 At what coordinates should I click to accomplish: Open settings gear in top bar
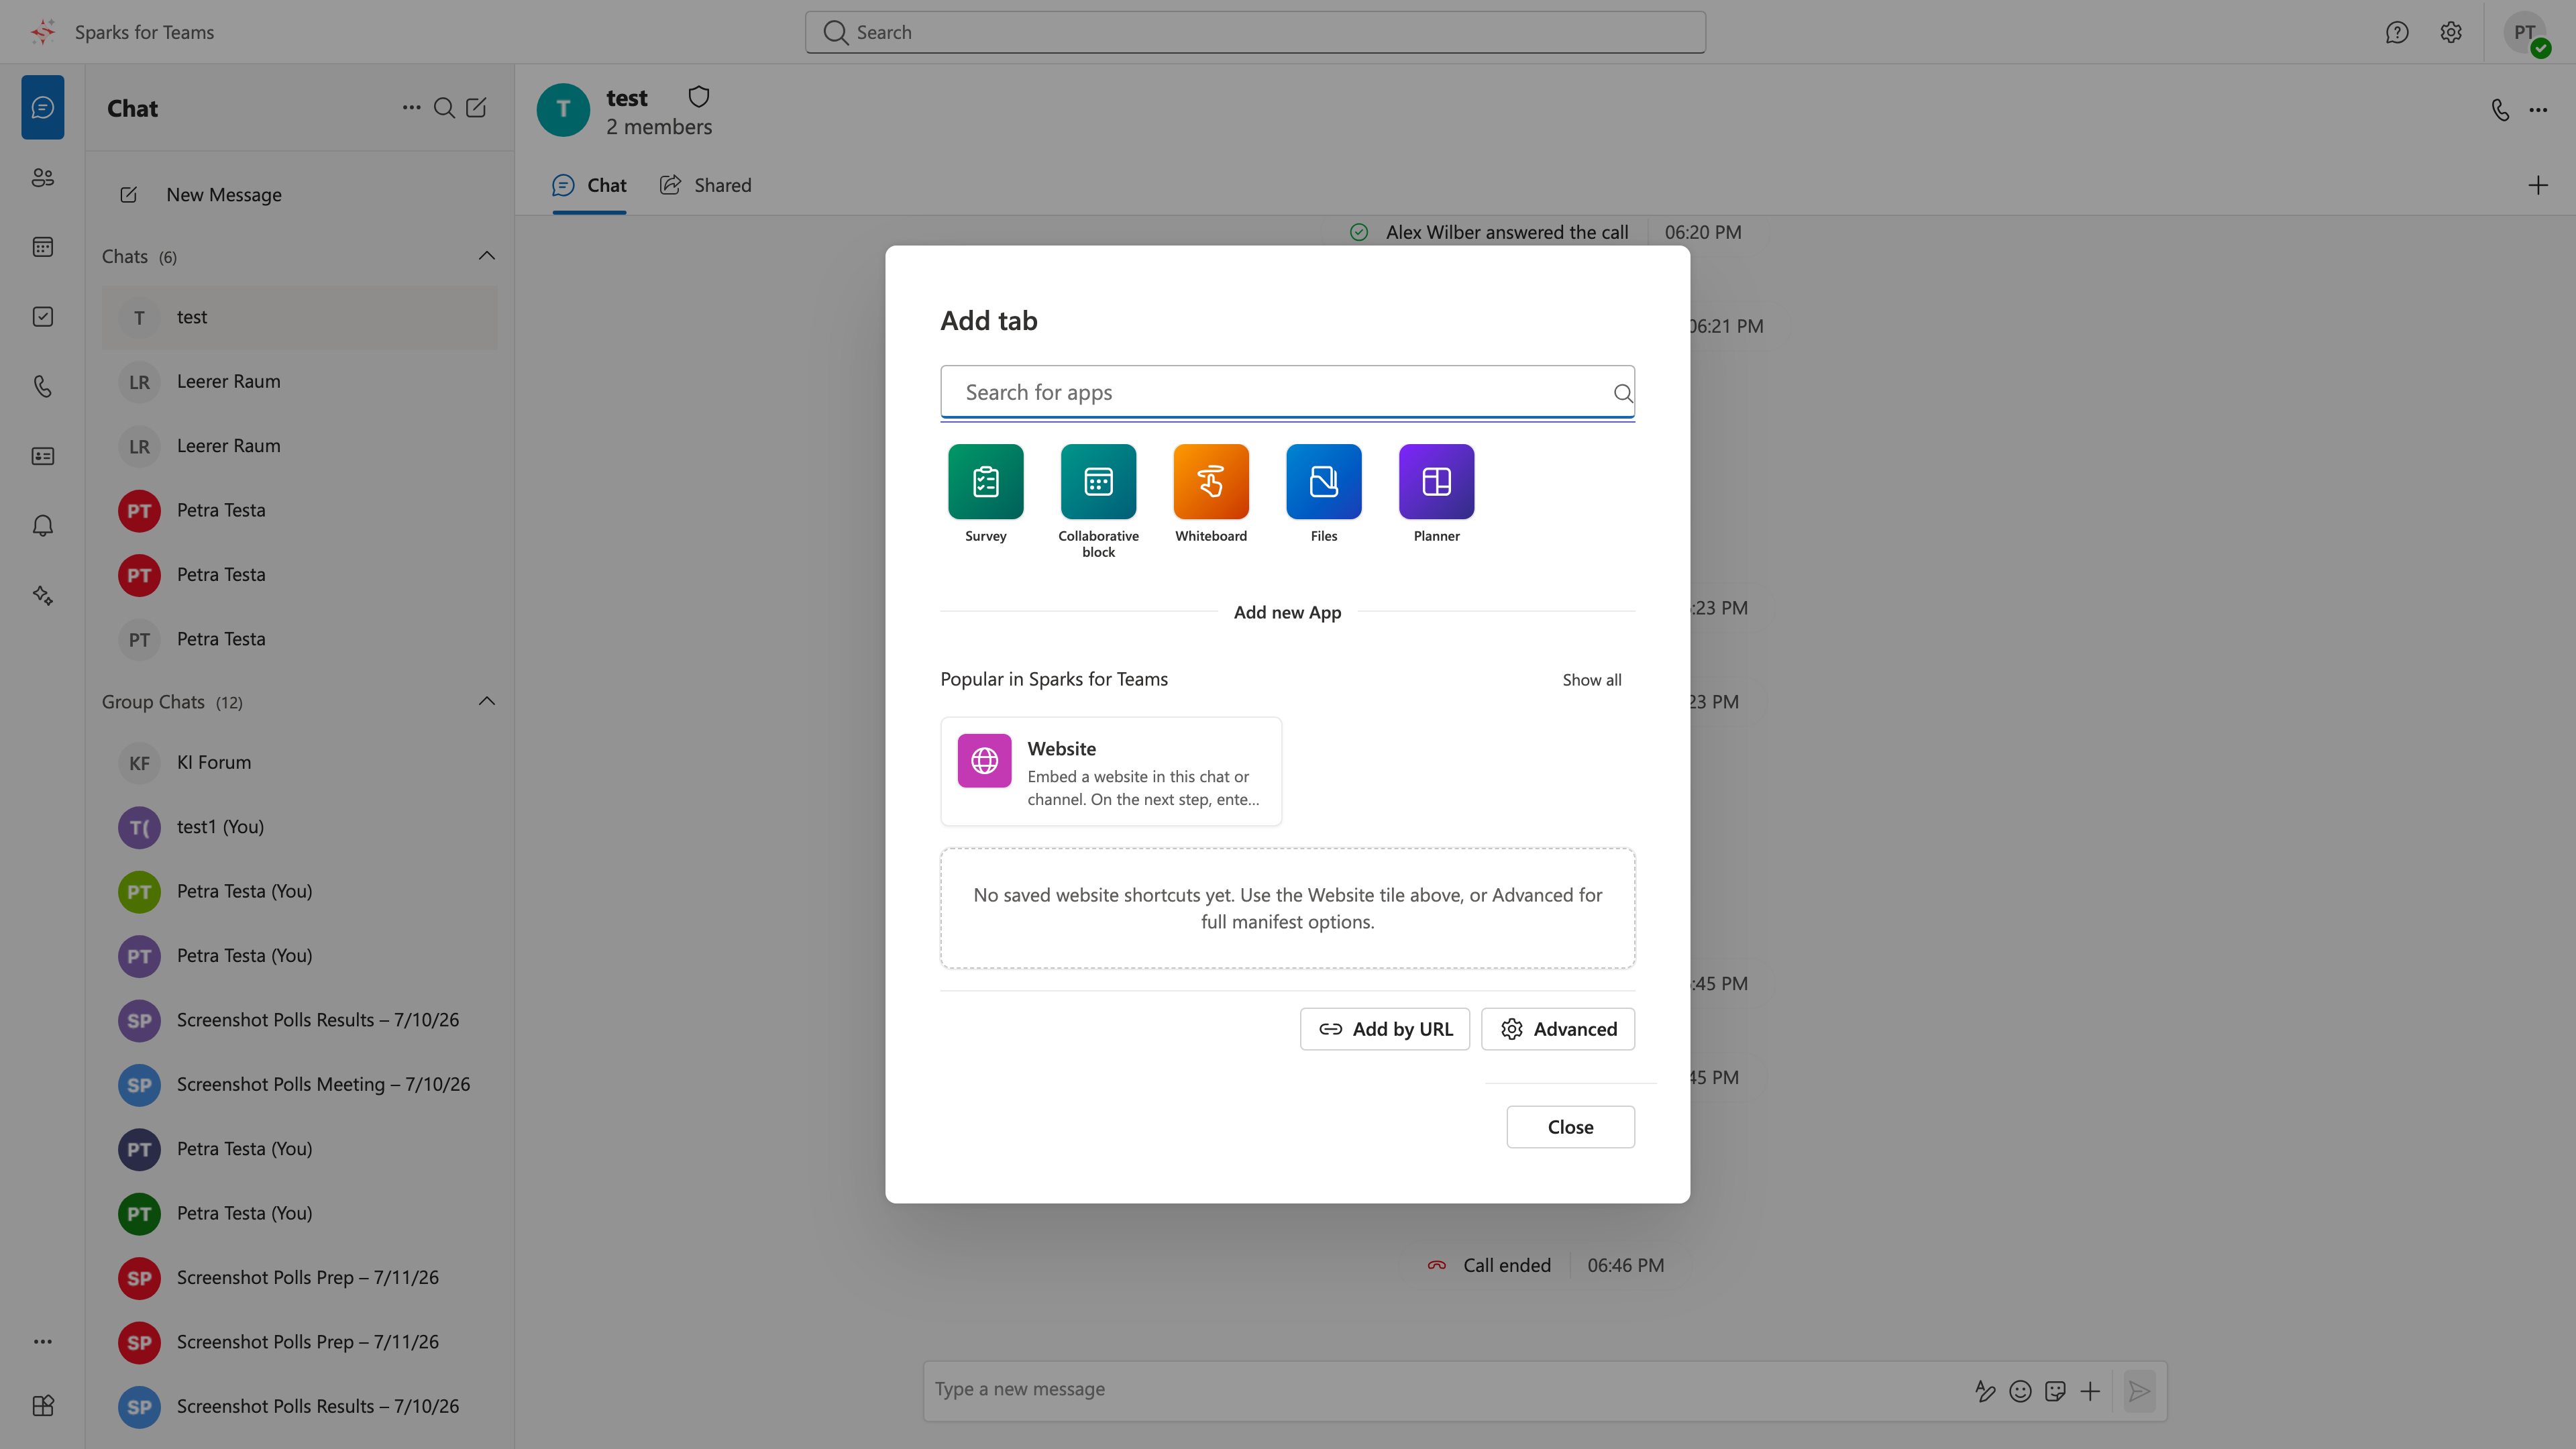(2451, 32)
